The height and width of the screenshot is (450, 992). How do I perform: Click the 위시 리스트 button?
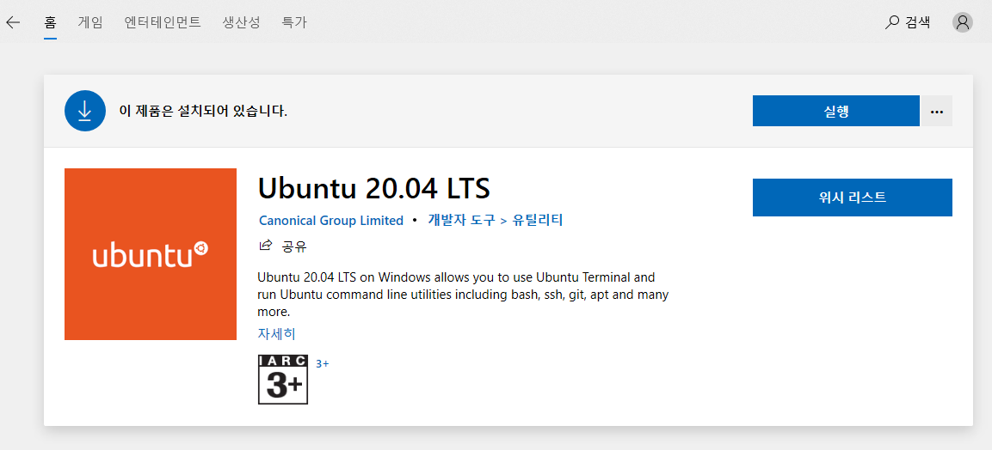852,198
